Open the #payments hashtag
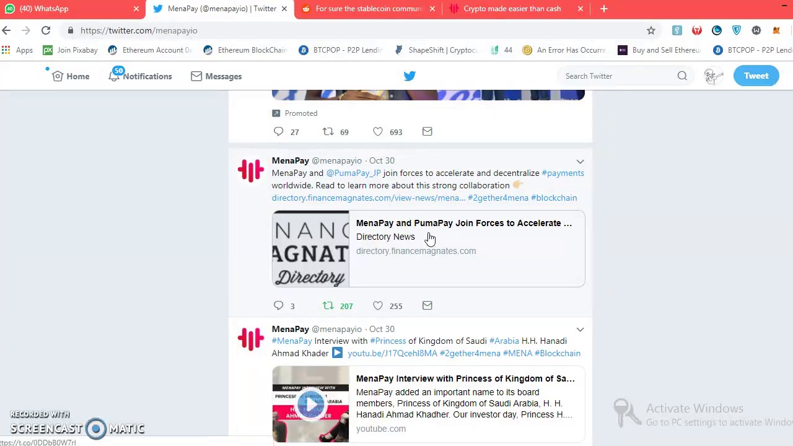This screenshot has width=793, height=446. pyautogui.click(x=563, y=173)
